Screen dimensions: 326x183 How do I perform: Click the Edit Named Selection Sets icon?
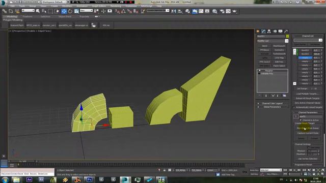143,11
